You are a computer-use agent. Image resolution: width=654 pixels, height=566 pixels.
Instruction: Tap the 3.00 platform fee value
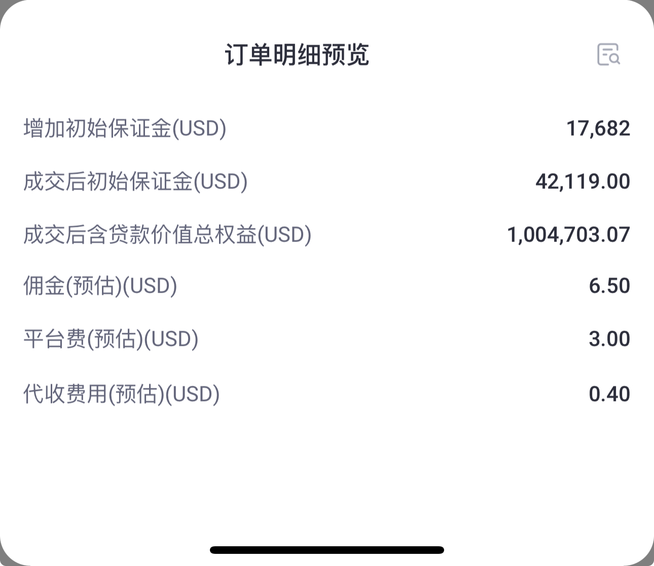(609, 339)
